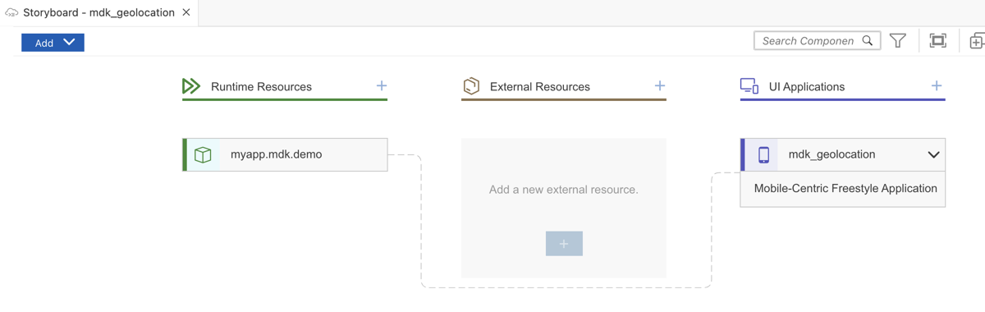
Task: Click the Runtime Resources heading
Action: point(261,86)
